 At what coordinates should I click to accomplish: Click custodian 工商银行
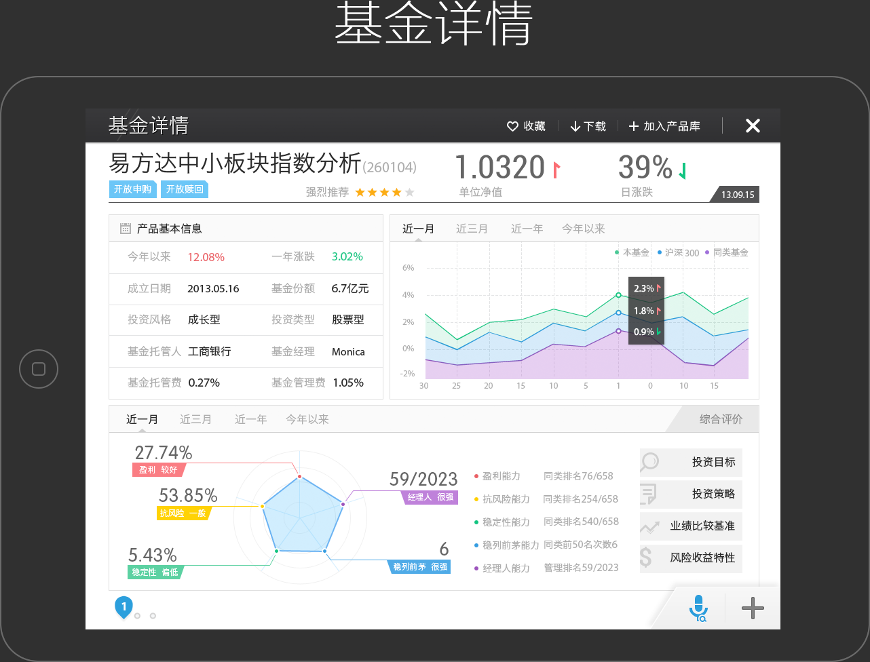[209, 351]
